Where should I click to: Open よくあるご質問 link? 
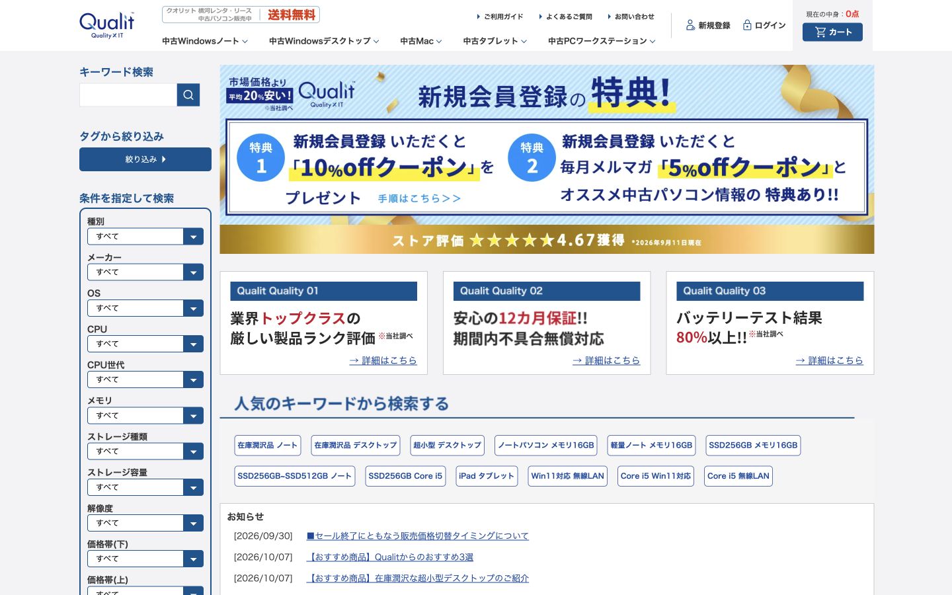click(565, 17)
